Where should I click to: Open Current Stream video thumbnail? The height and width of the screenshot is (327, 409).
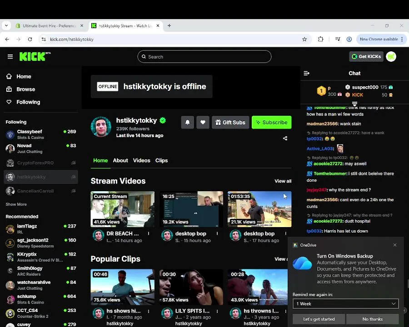tap(122, 209)
